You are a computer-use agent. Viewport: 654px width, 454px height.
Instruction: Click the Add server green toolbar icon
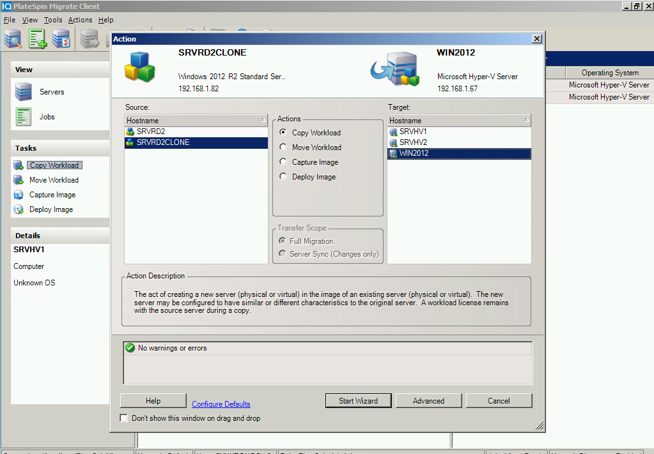pyautogui.click(x=38, y=39)
